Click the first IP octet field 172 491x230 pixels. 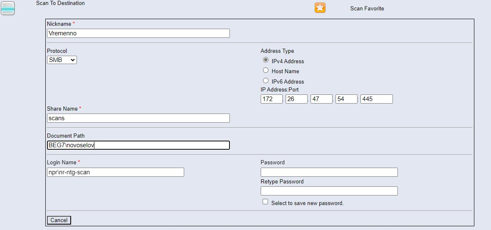pyautogui.click(x=271, y=99)
